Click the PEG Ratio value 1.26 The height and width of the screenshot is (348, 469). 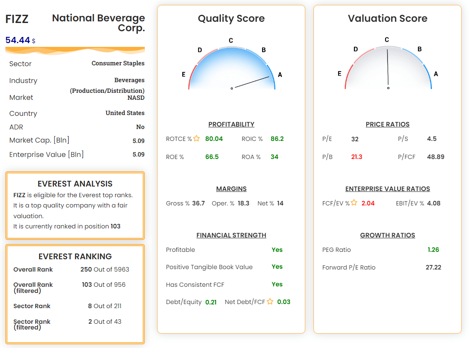[x=433, y=250]
